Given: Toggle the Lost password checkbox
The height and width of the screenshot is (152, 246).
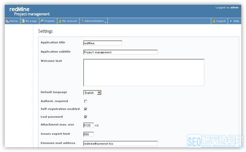Looking at the screenshot, I should coord(86,117).
